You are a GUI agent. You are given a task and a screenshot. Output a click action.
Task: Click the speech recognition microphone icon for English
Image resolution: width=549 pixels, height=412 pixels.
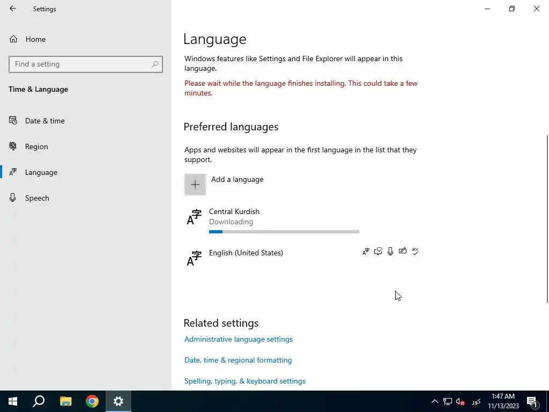tap(390, 251)
